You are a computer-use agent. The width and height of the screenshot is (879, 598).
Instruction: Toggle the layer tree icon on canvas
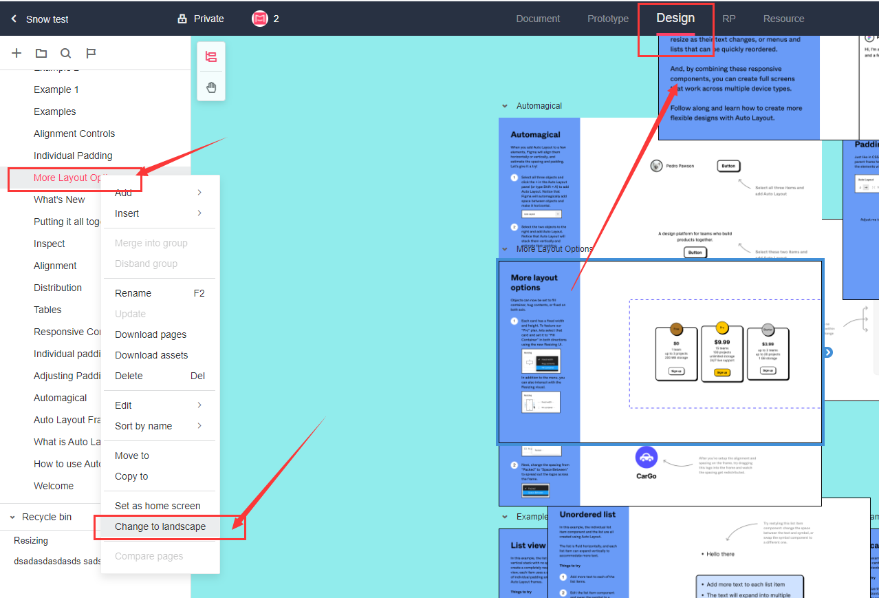pyautogui.click(x=211, y=57)
